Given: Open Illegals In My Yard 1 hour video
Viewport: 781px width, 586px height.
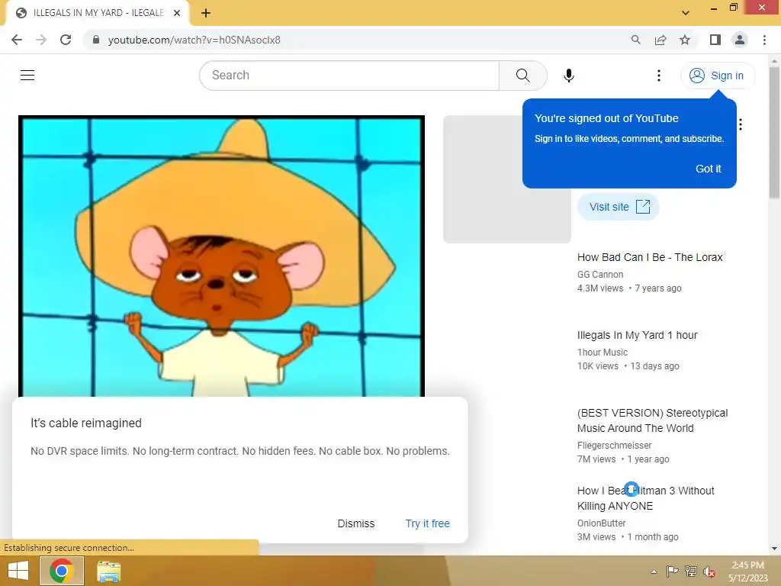Looking at the screenshot, I should click(x=637, y=336).
